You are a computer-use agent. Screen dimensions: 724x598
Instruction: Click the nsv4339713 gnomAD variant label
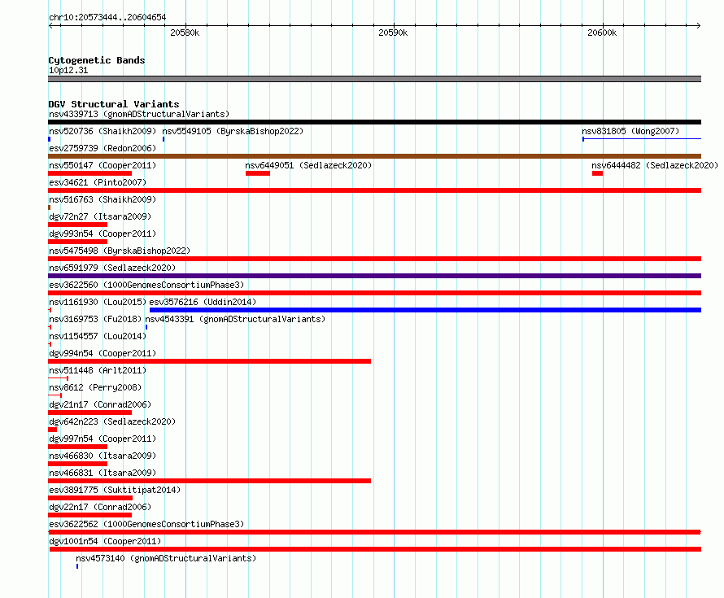[x=139, y=114]
